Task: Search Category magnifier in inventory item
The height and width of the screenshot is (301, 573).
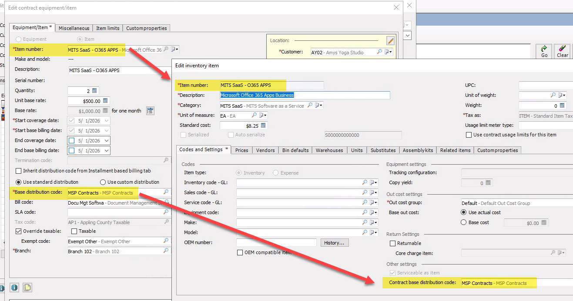Action: [x=310, y=105]
